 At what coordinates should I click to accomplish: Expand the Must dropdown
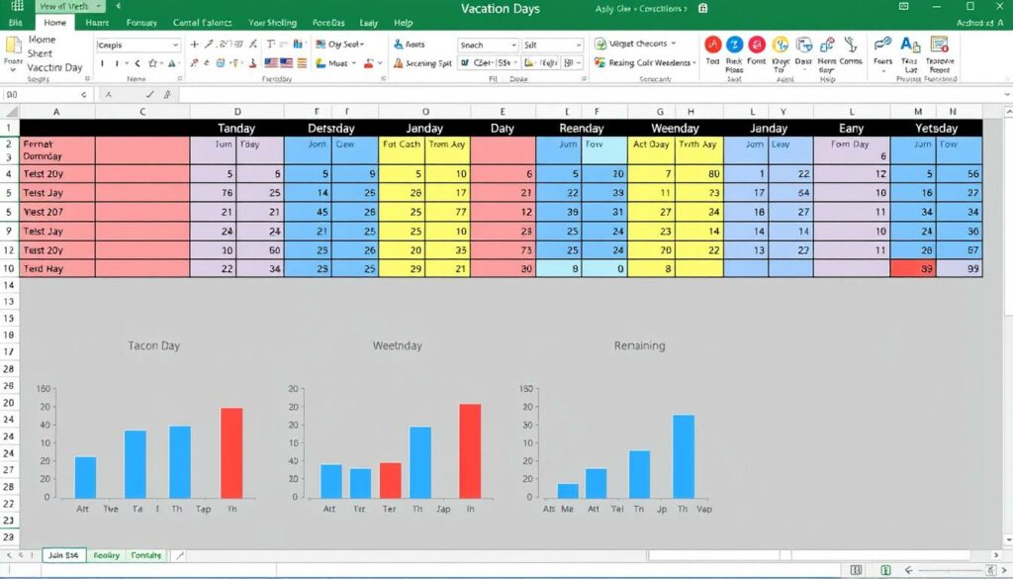click(x=354, y=63)
